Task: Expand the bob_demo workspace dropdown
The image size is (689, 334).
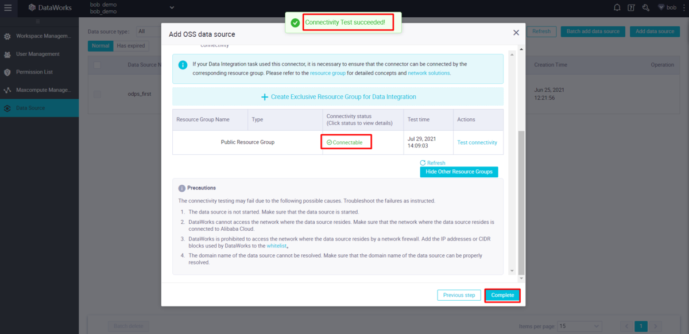Action: (x=172, y=7)
